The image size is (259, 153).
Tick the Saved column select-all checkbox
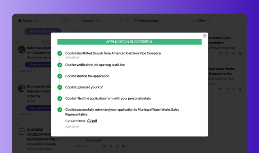pyautogui.click(x=63, y=21)
